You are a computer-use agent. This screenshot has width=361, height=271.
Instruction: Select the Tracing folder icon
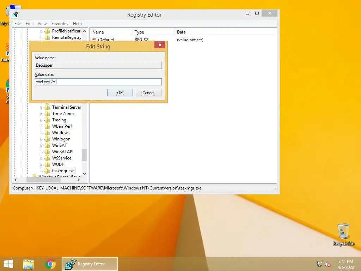pos(48,120)
